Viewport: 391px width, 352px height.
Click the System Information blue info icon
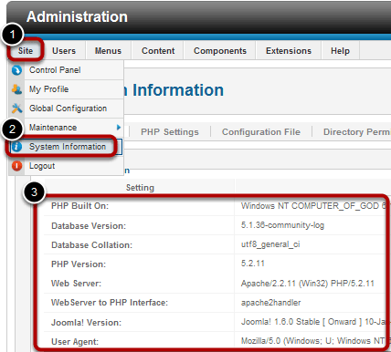pos(16,147)
